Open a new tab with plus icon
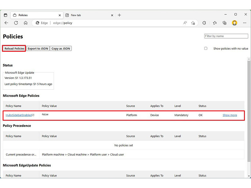Image resolution: width=251 pixels, height=188 pixels. [x=120, y=15]
